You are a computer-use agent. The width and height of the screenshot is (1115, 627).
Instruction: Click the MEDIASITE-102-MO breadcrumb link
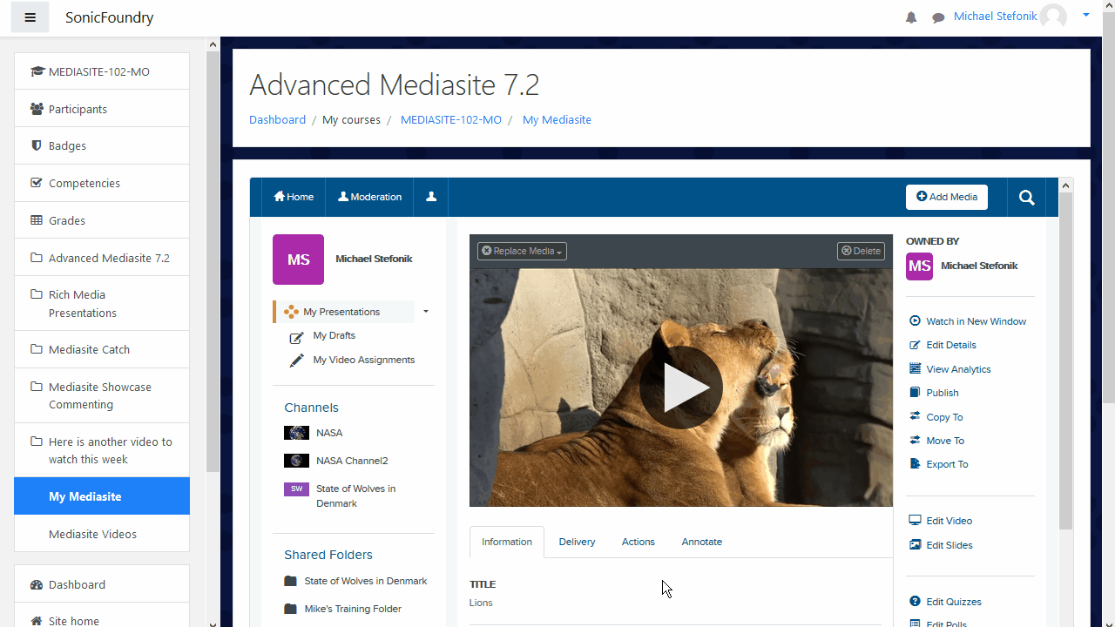click(451, 119)
